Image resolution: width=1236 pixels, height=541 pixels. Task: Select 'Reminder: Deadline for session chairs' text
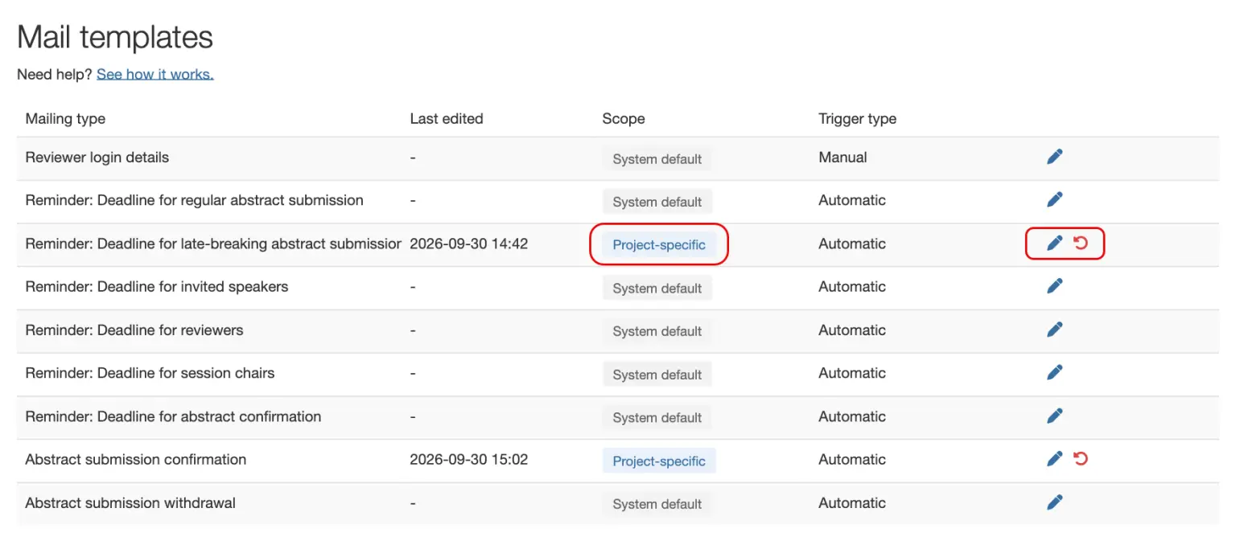pos(150,373)
